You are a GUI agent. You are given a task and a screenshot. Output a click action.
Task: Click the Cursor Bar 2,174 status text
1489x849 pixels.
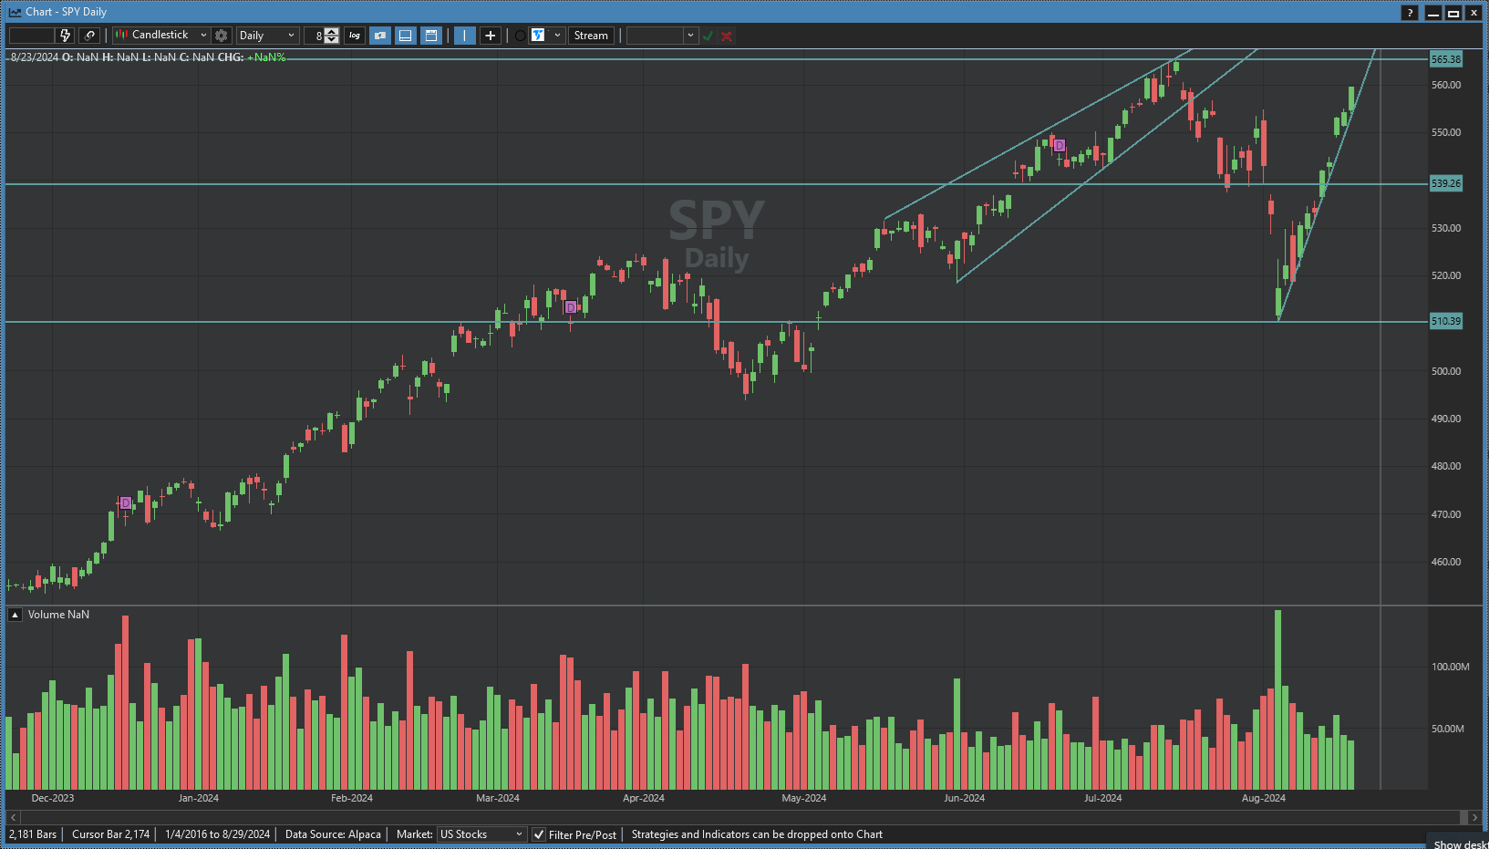click(x=110, y=834)
